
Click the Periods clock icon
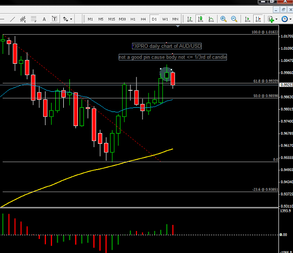[285, 19]
